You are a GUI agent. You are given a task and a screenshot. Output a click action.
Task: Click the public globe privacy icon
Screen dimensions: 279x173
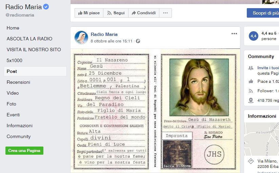tap(138, 41)
